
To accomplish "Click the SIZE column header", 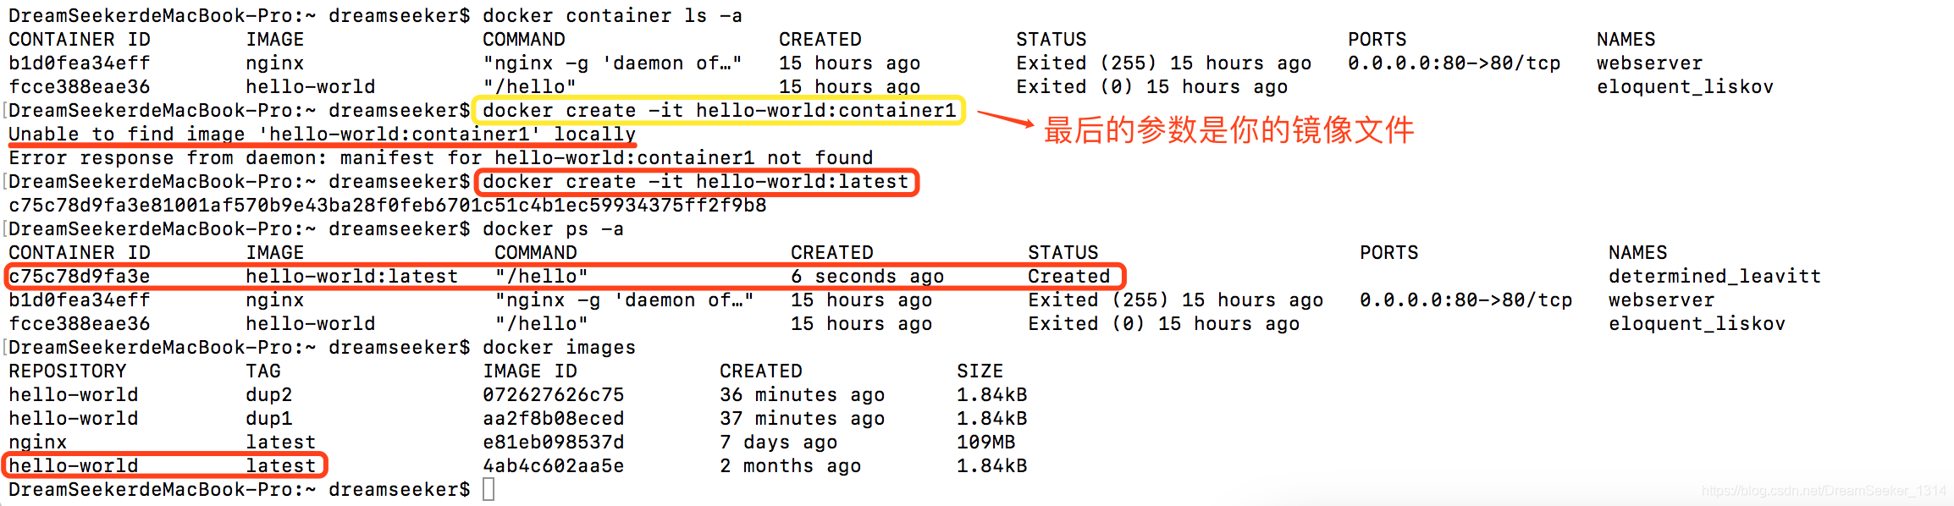I will (x=980, y=371).
